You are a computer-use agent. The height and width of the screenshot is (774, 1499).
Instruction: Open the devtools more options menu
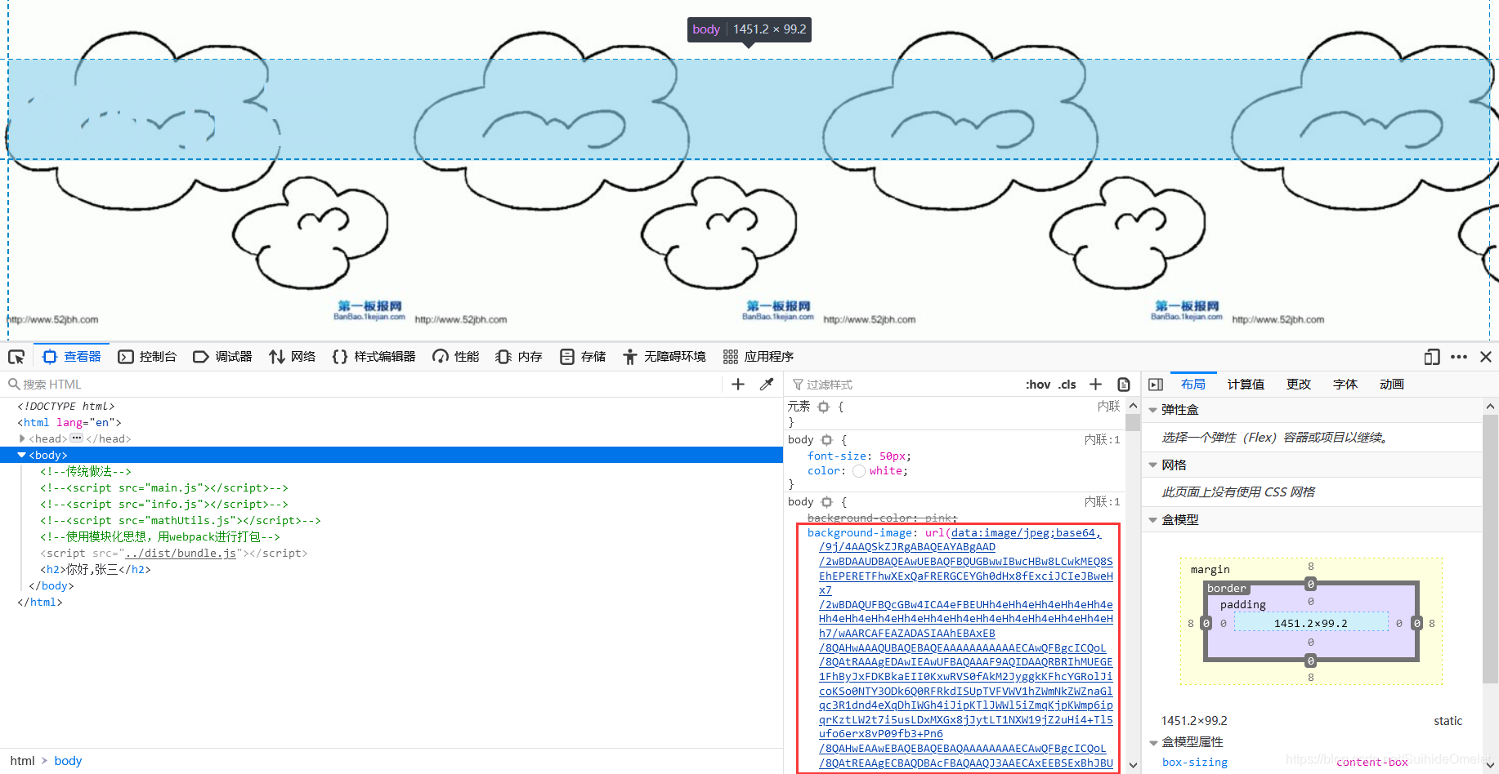pos(1459,357)
